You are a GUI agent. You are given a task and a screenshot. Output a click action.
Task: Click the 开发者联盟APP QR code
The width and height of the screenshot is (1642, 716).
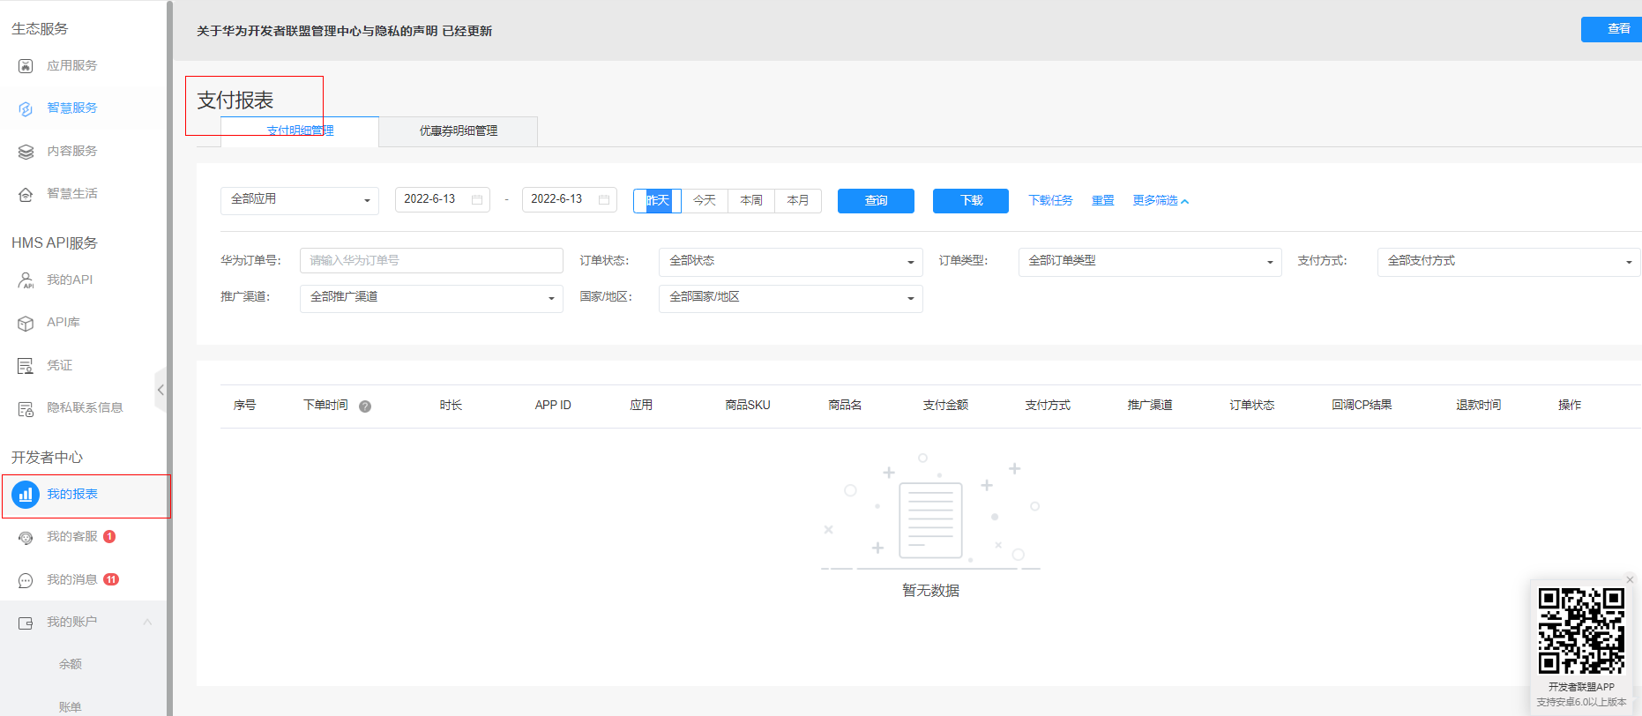tap(1581, 631)
